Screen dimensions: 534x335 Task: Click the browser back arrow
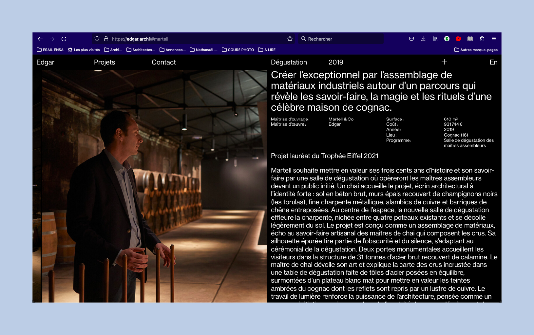pyautogui.click(x=40, y=39)
